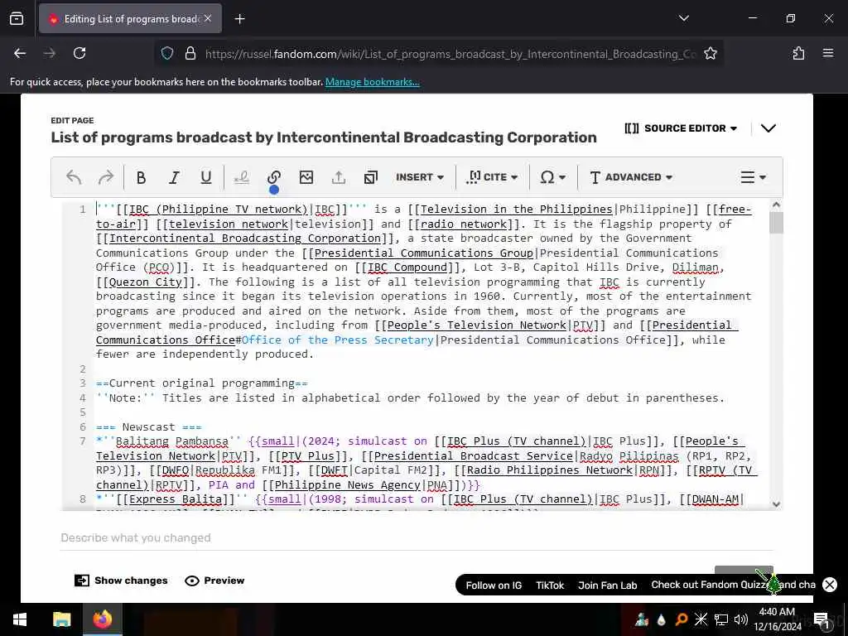Click Firefox taskbar icon
Image resolution: width=848 pixels, height=636 pixels.
pyautogui.click(x=103, y=619)
